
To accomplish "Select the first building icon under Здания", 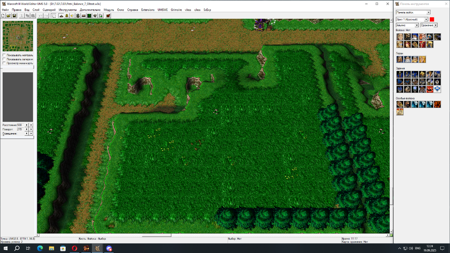I will [400, 74].
